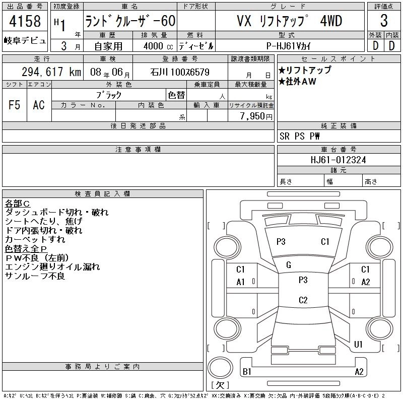Click the damage code legend line at bottom

(x=194, y=396)
